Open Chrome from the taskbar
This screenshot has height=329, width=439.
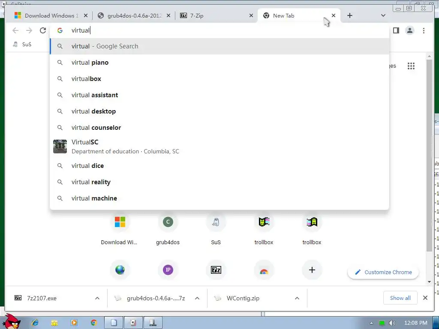click(94, 323)
